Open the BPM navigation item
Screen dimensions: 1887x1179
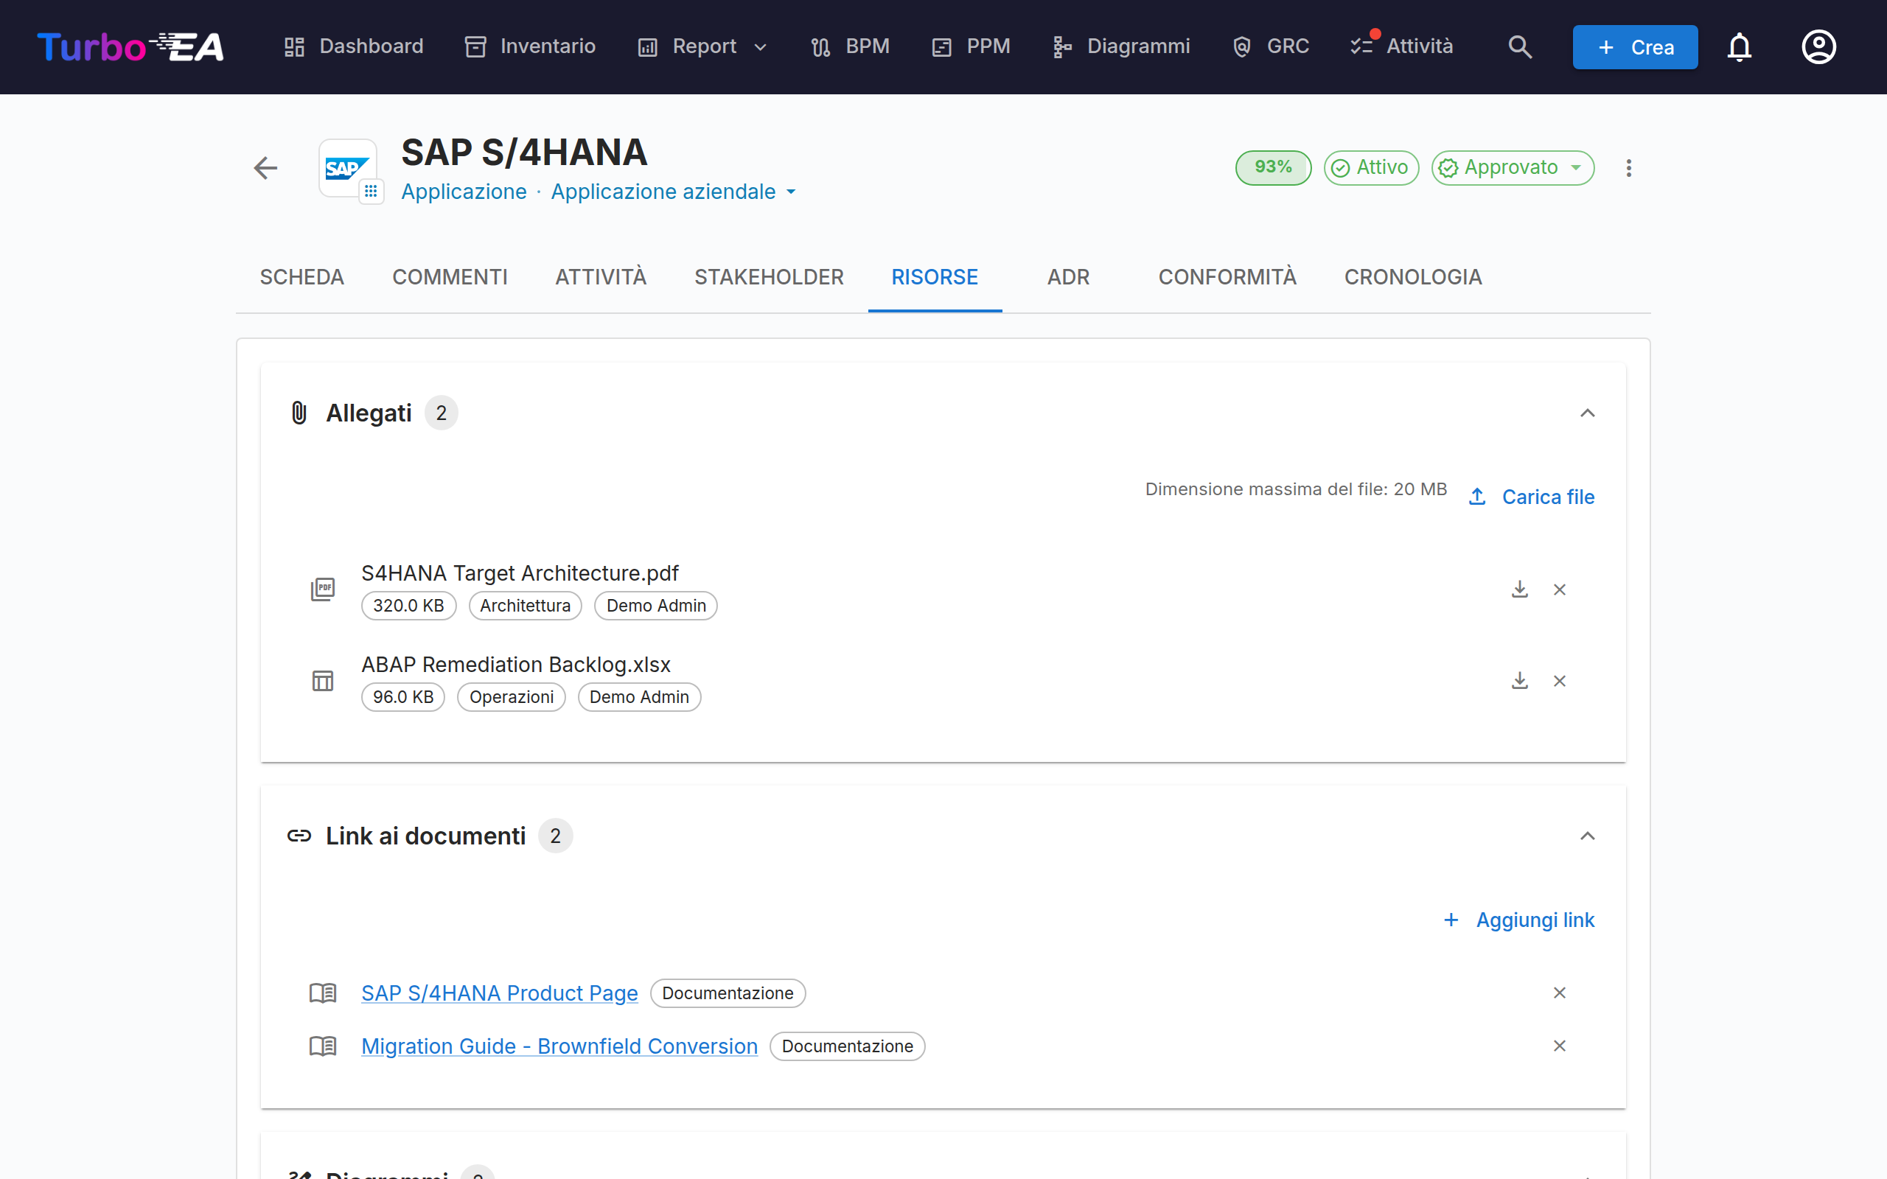point(850,46)
